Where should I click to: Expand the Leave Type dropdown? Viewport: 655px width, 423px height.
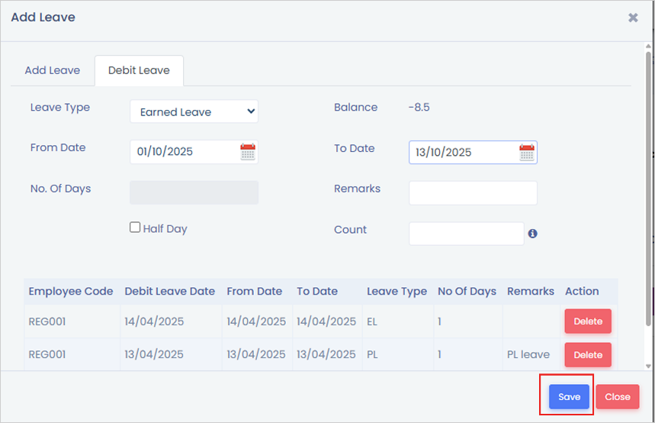click(x=194, y=111)
